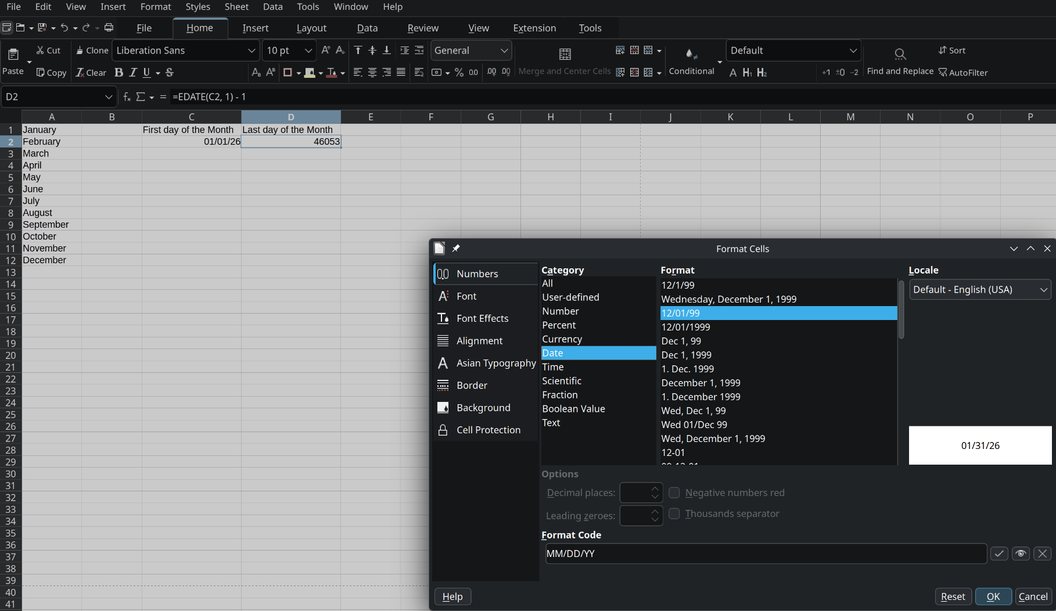Screen dimensions: 1056x611
Task: Click the Sort icon
Action: pyautogui.click(x=952, y=51)
